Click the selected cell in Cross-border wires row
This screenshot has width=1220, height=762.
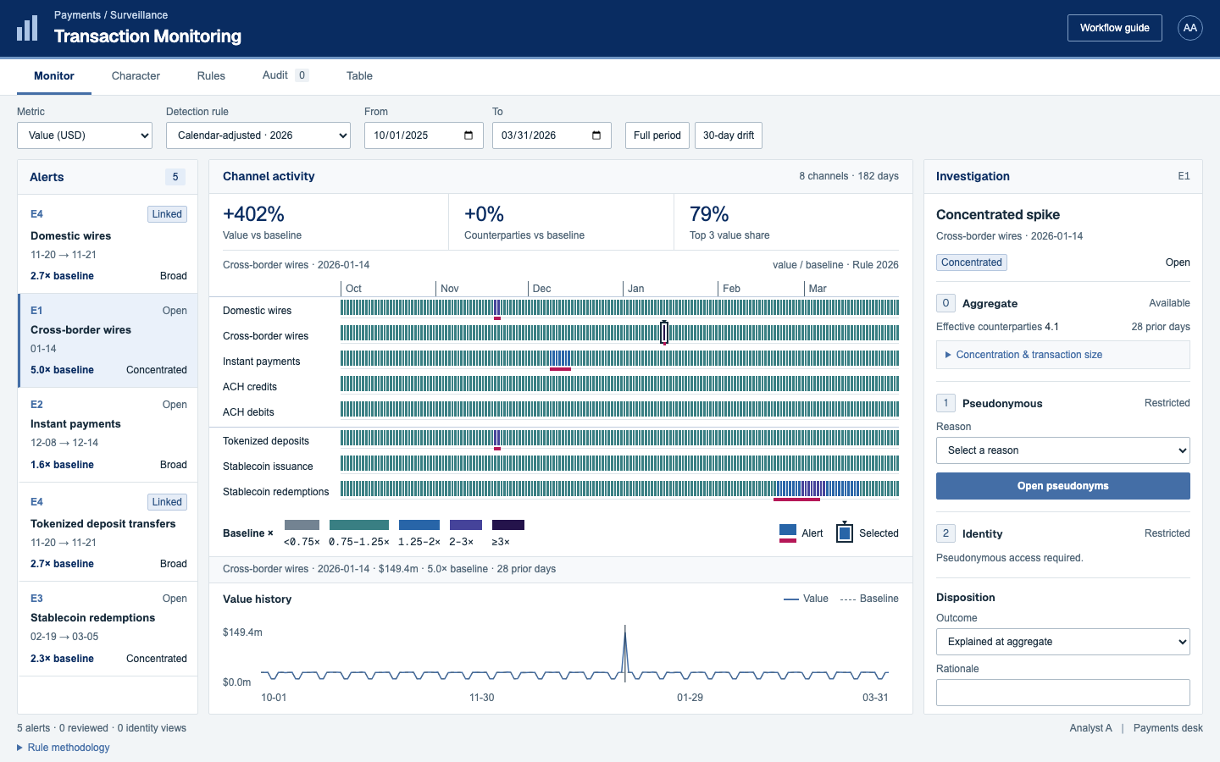(664, 333)
